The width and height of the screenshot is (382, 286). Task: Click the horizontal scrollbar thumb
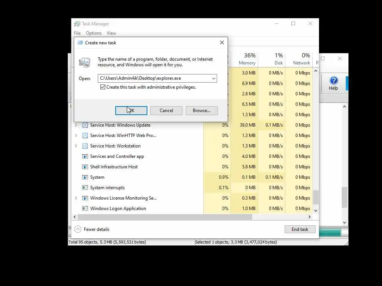165,217
